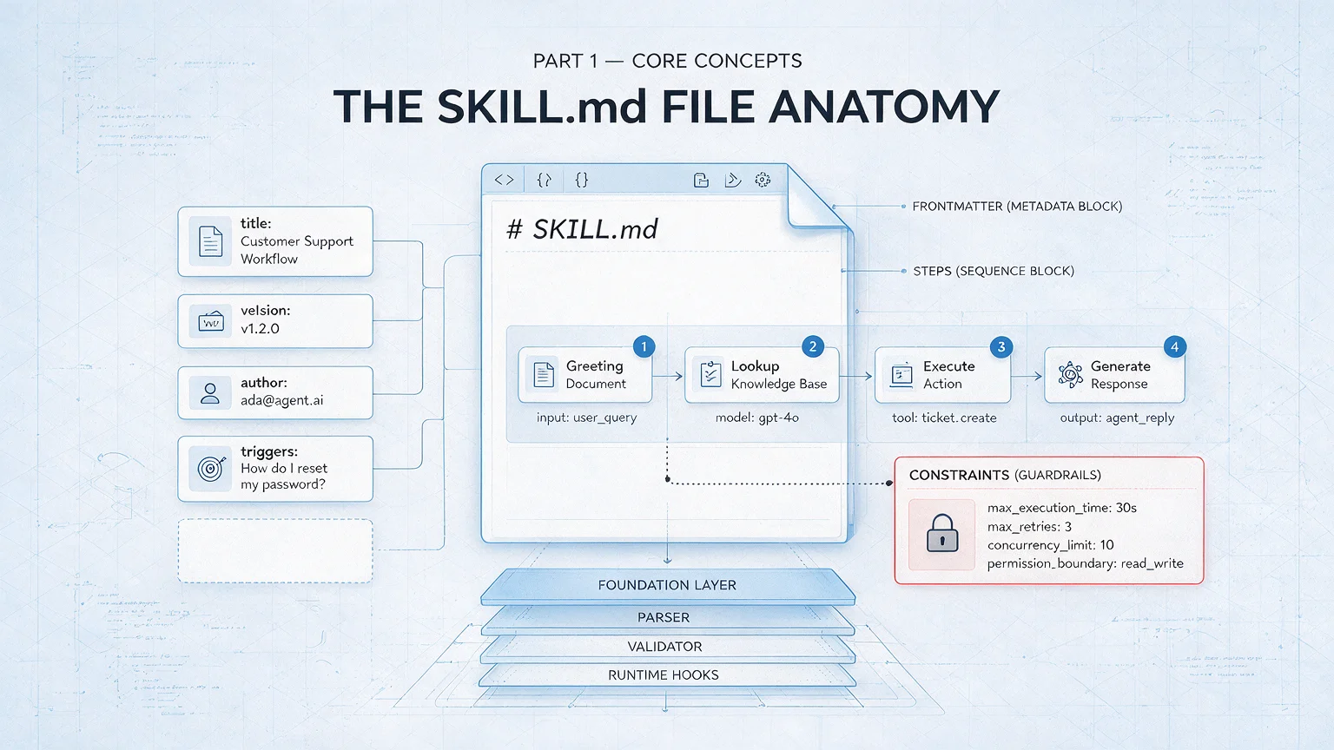Open the settings gear in file toolbar

[x=763, y=180]
